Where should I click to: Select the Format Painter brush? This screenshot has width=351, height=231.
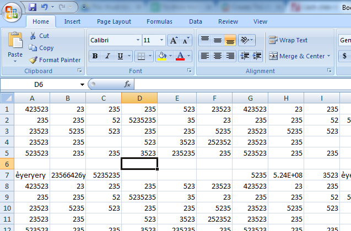[34, 60]
